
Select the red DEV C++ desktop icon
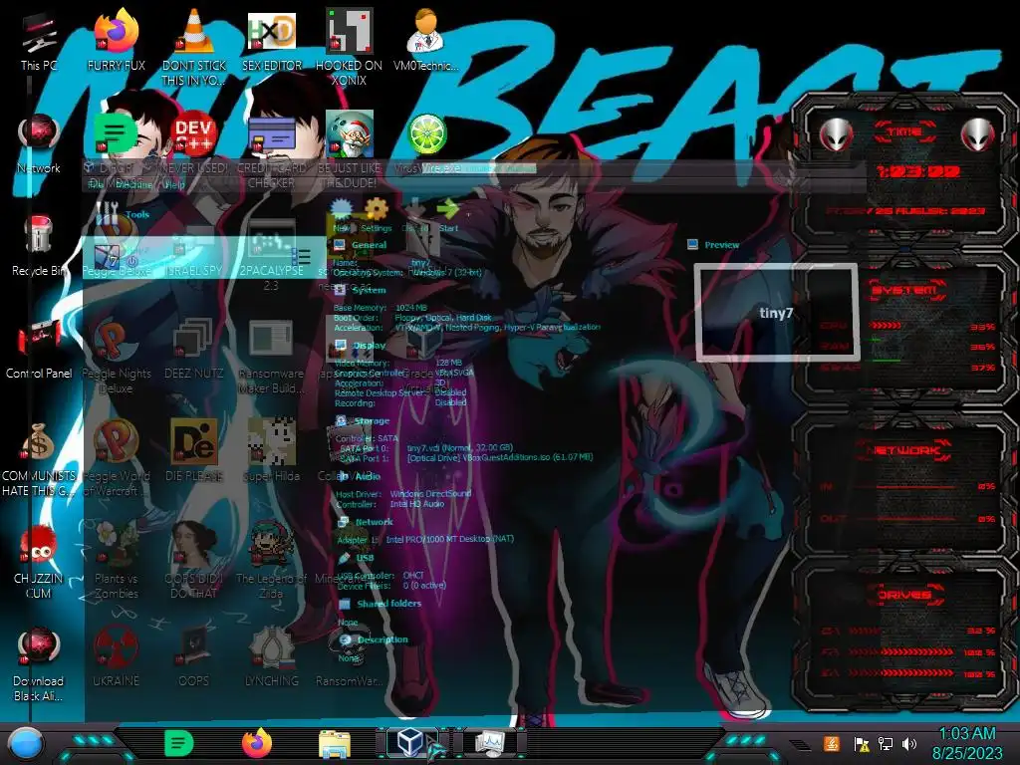click(193, 133)
